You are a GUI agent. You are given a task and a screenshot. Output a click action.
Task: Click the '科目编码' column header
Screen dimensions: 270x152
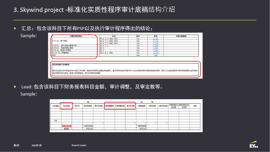(56, 106)
